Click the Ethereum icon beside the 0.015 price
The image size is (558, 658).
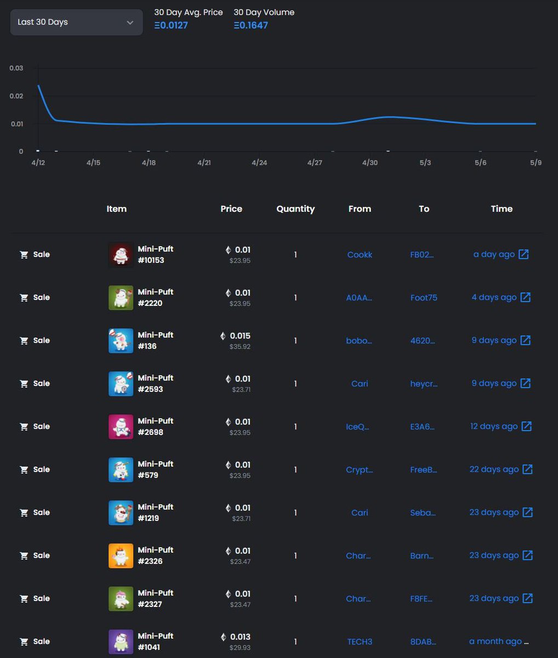(223, 336)
